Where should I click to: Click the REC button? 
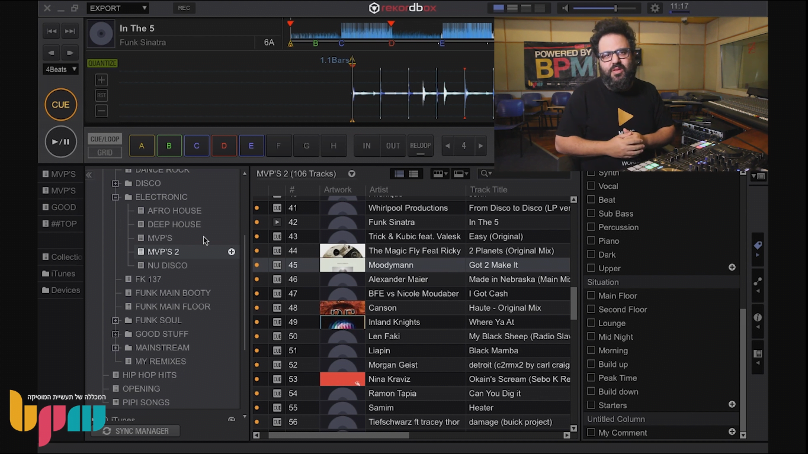184,8
